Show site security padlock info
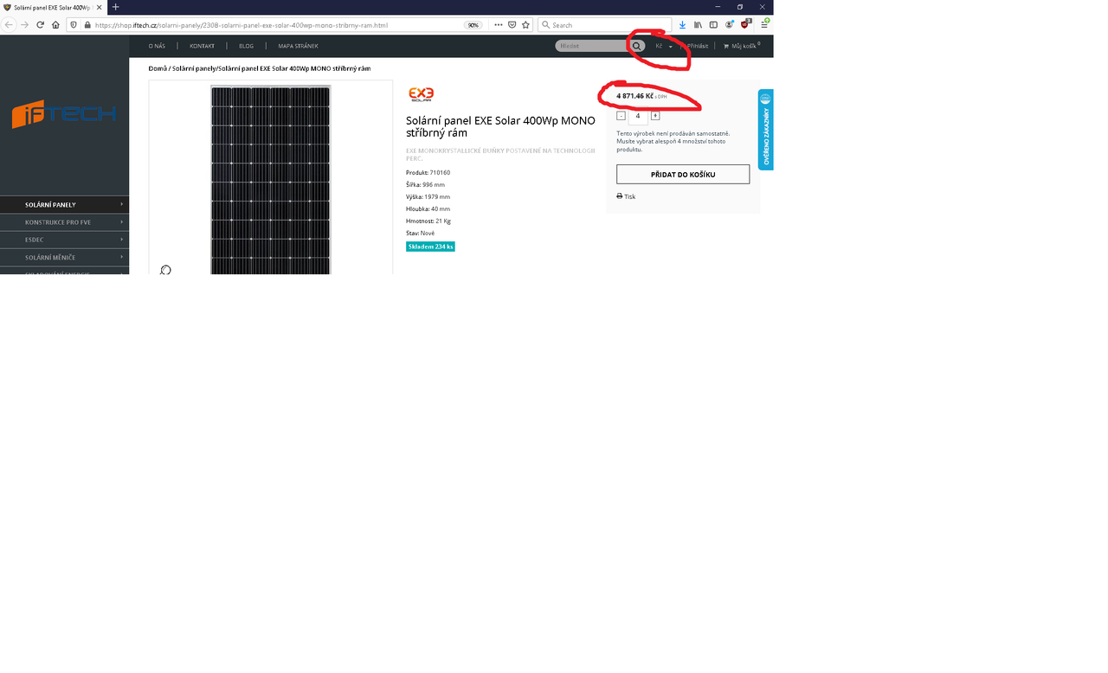Screen dimensions: 1108x673 [87, 25]
